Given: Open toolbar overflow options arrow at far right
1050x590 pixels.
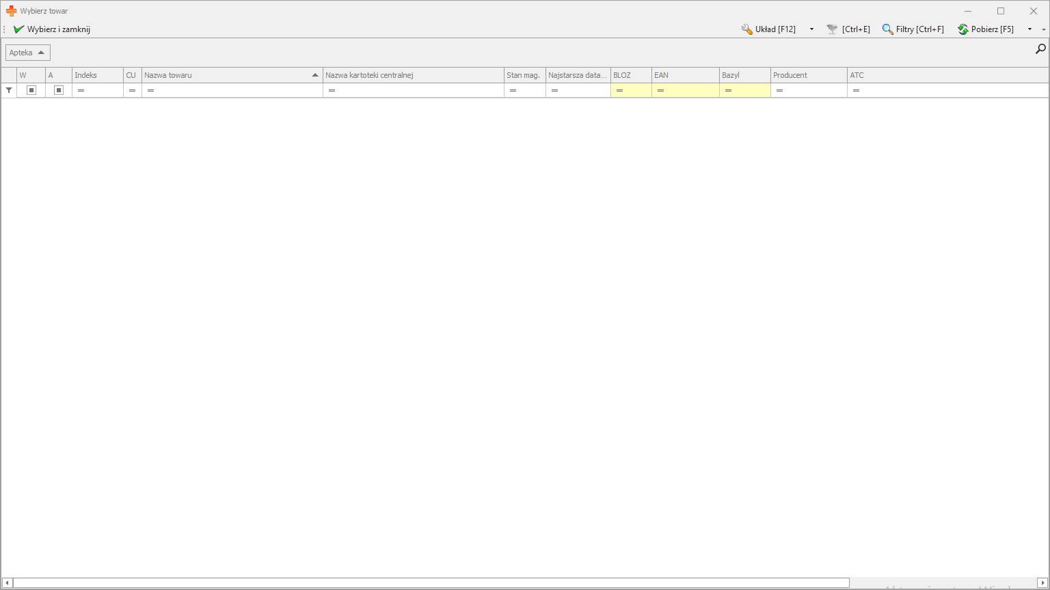Looking at the screenshot, I should coord(1043,29).
